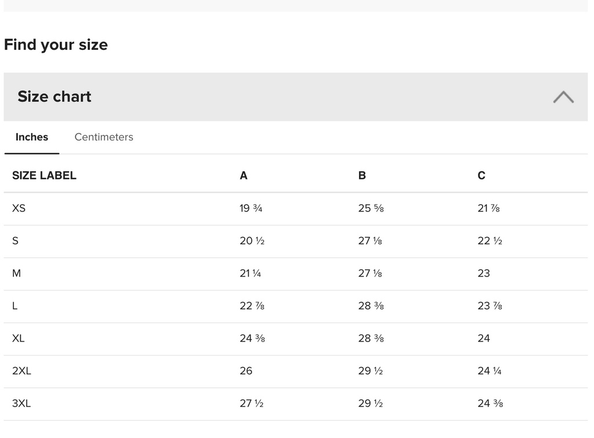This screenshot has height=438, width=594.
Task: Select the XS size row label
Action: pyautogui.click(x=19, y=208)
